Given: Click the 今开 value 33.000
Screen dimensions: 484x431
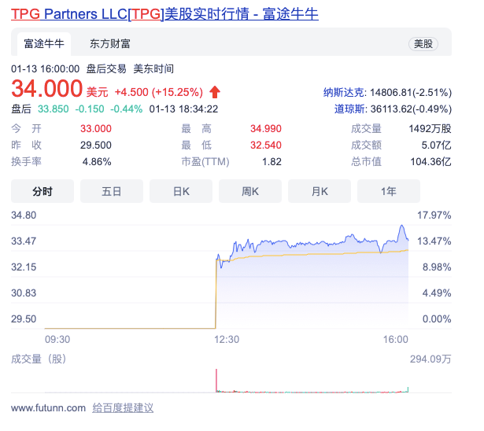Looking at the screenshot, I should (96, 129).
